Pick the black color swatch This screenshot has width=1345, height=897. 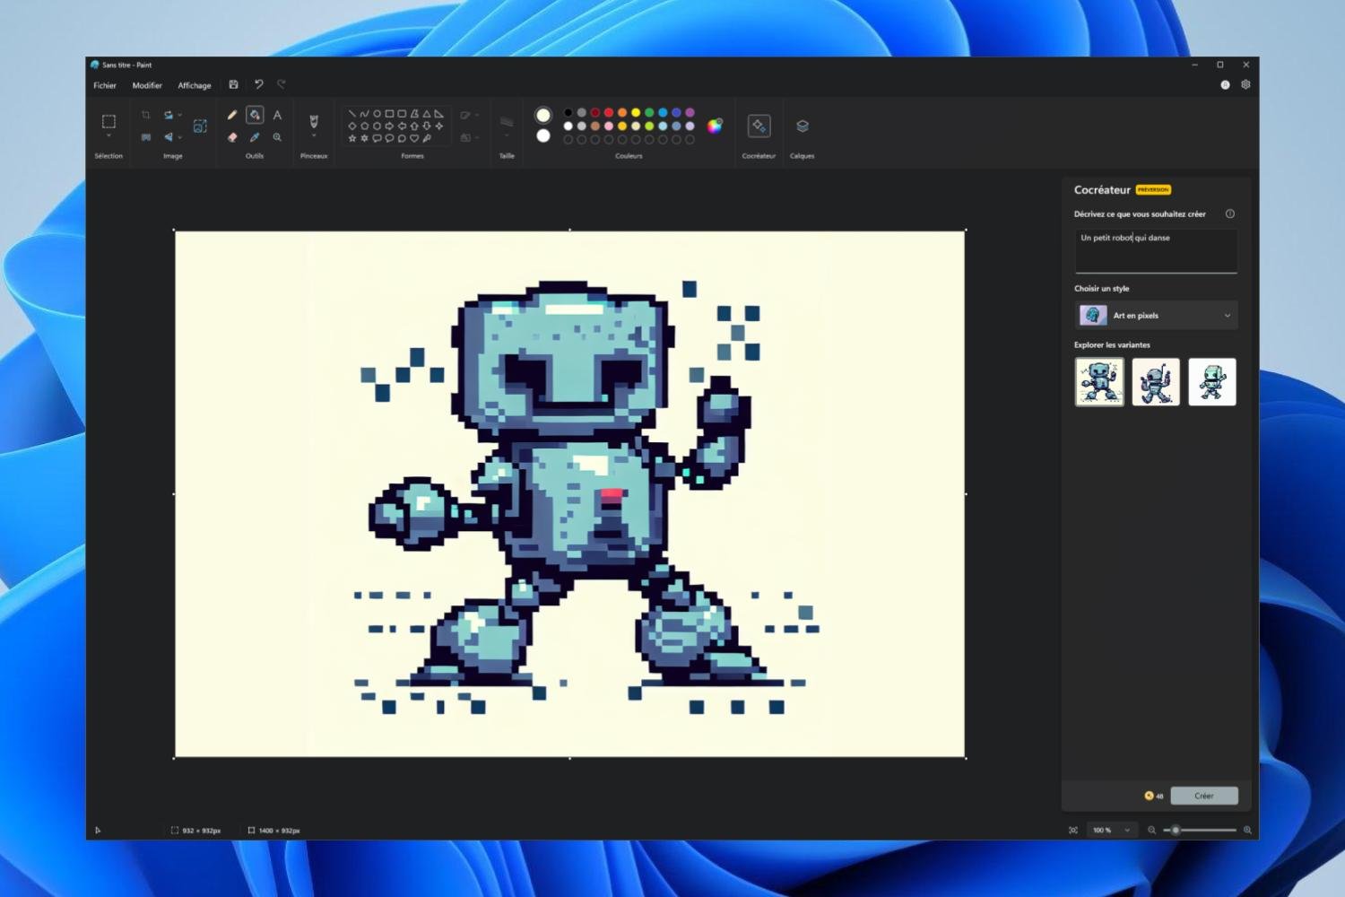[568, 113]
